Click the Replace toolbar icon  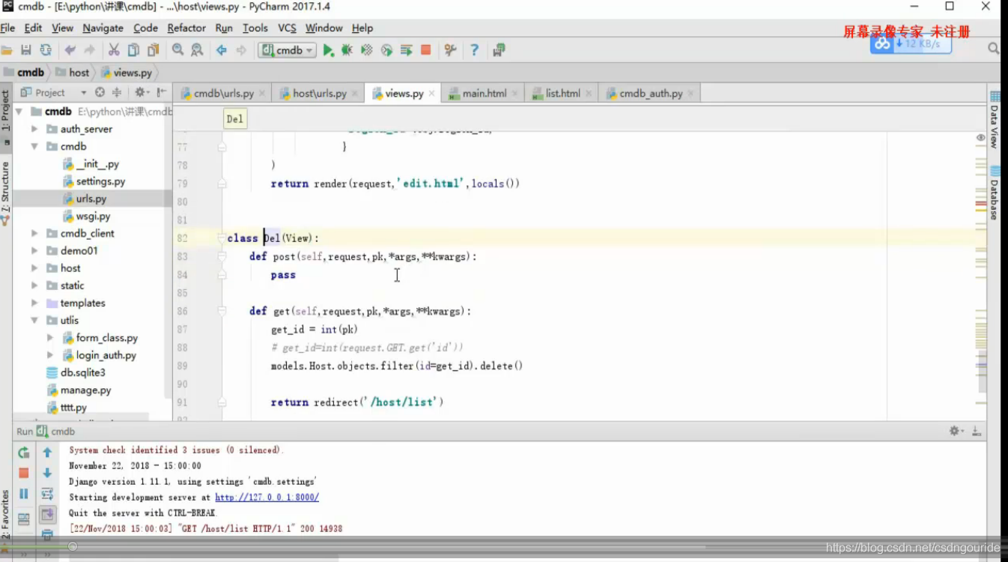pos(197,50)
